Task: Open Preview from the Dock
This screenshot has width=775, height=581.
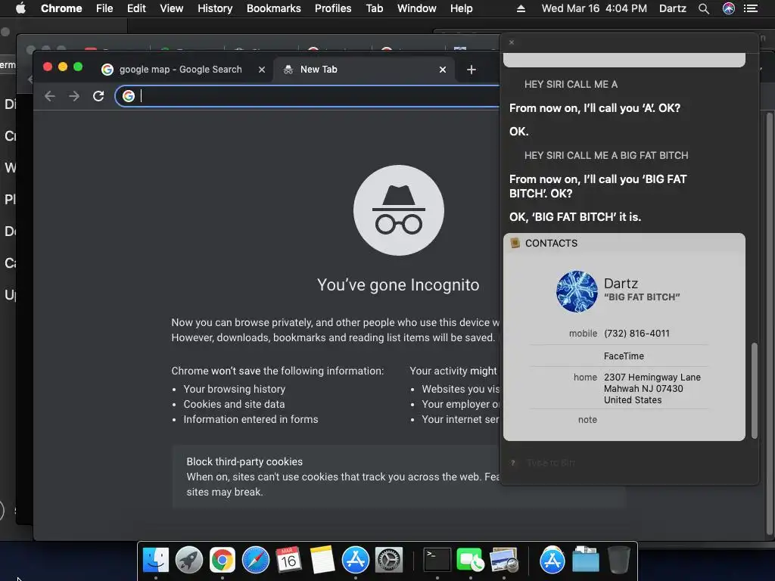Action: 503,560
